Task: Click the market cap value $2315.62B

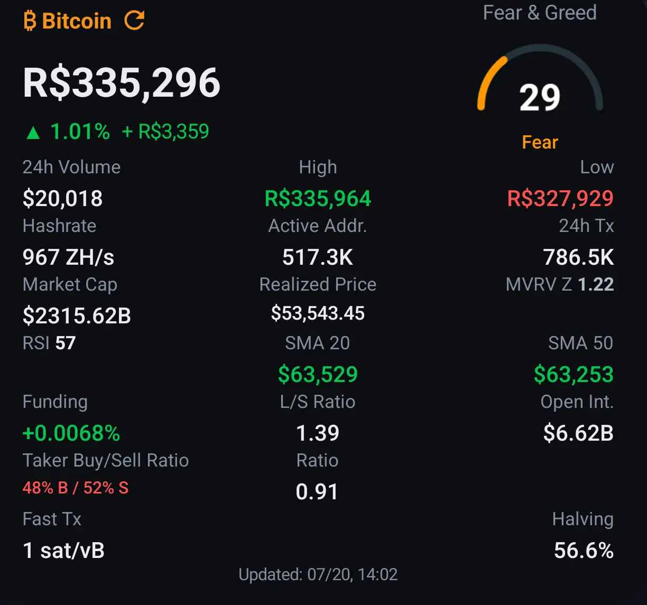Action: (77, 316)
